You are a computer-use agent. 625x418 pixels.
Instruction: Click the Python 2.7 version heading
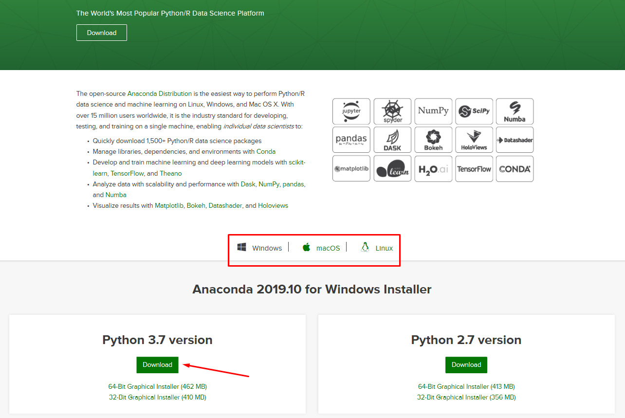[x=466, y=340]
